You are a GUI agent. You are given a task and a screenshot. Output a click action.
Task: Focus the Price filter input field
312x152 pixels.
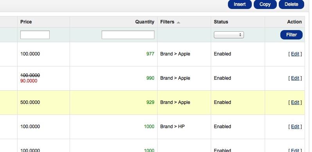click(x=35, y=35)
